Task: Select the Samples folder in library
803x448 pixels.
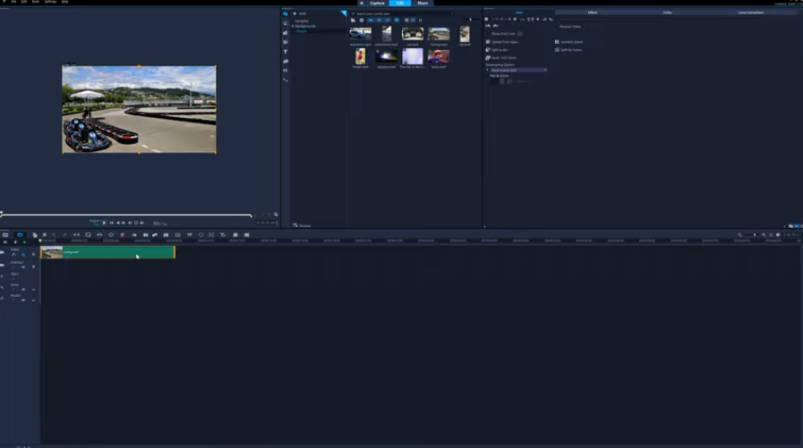Action: click(x=302, y=21)
